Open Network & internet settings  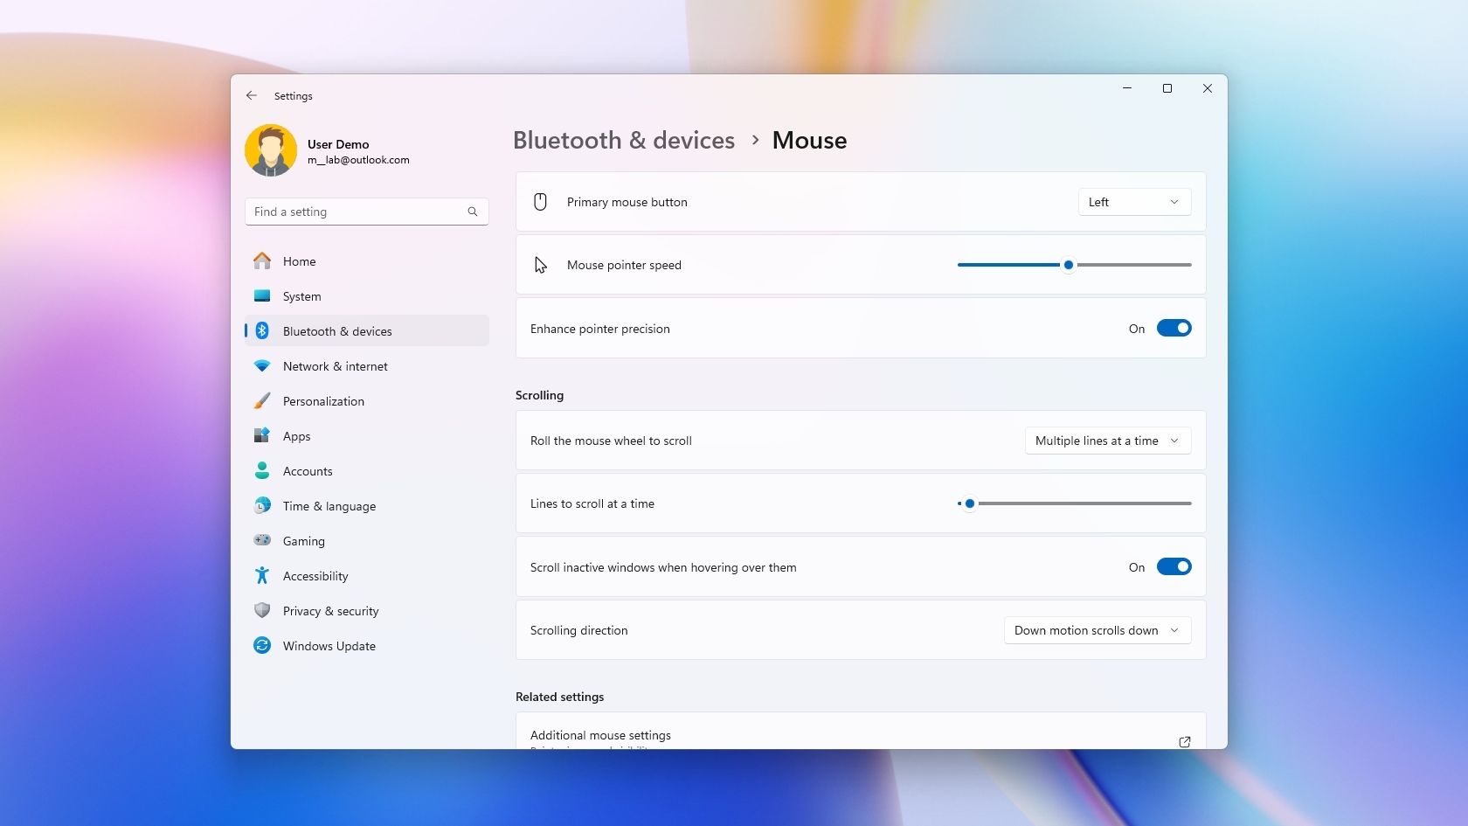[x=336, y=366]
